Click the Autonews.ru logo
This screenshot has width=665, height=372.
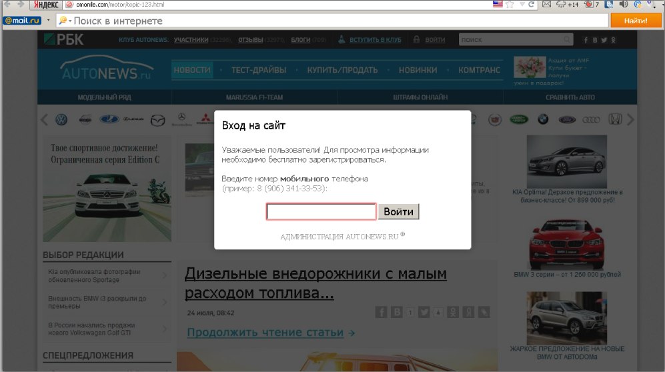[106, 68]
